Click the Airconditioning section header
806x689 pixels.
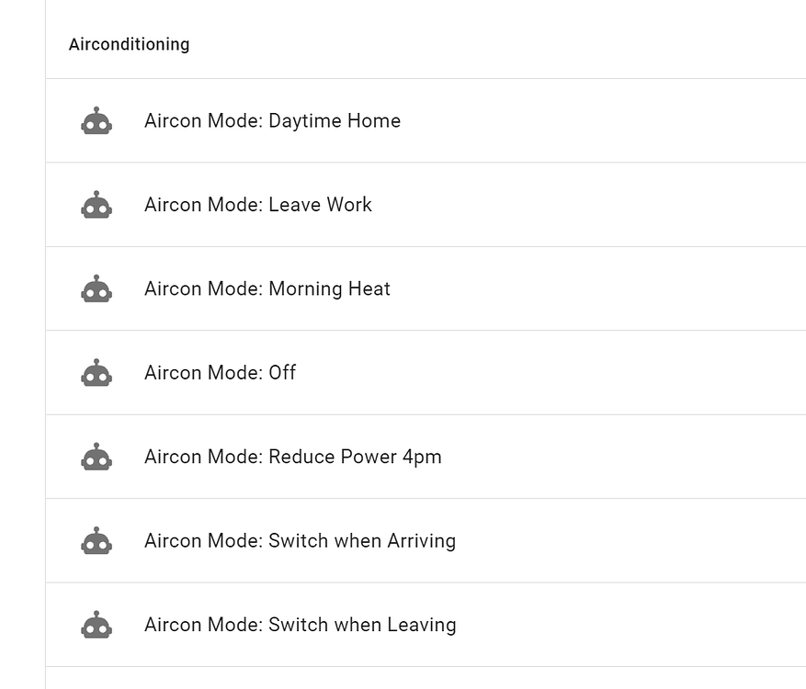[x=129, y=44]
